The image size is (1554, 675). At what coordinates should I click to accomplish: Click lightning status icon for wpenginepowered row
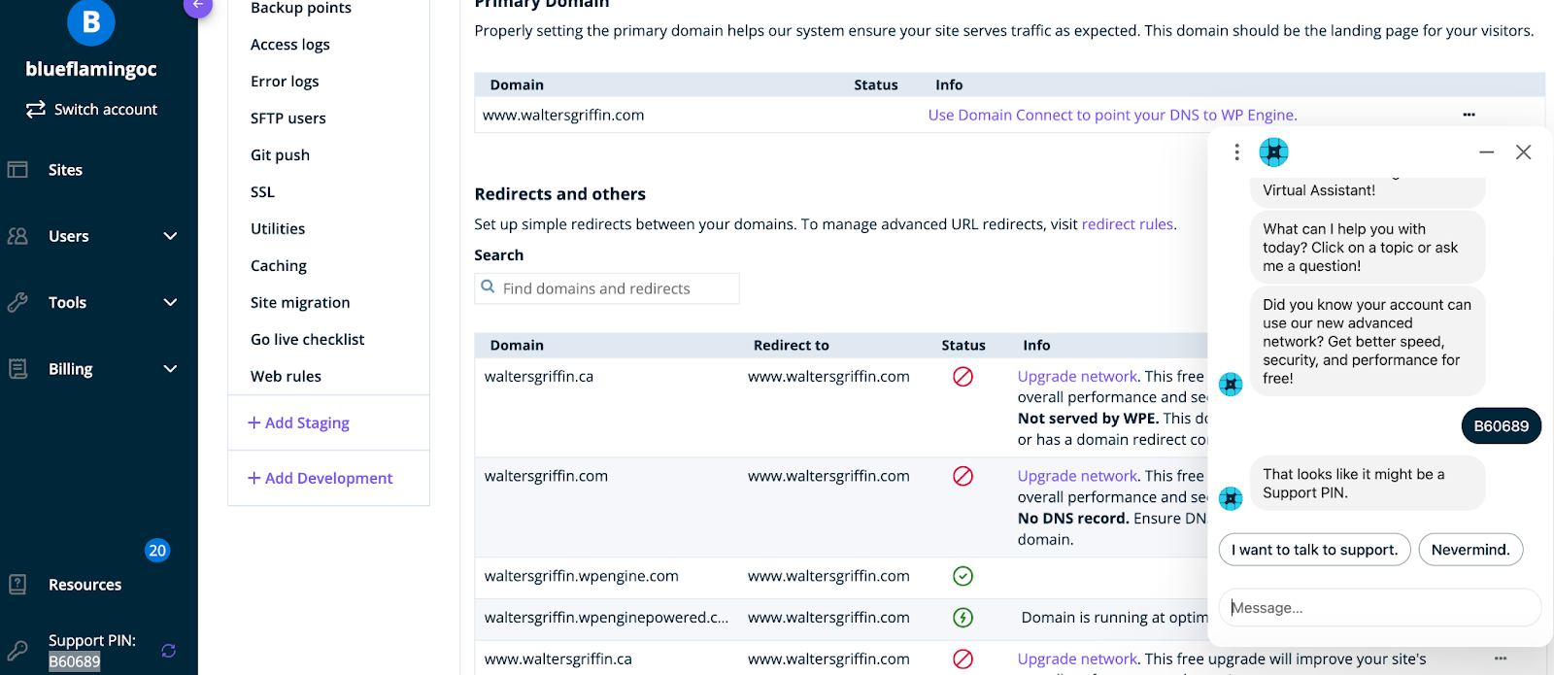coord(963,617)
